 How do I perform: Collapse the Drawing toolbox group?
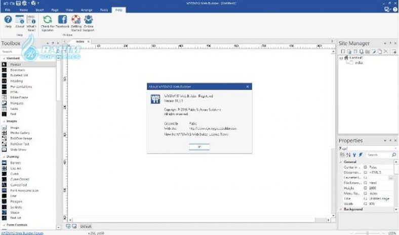pyautogui.click(x=4, y=157)
